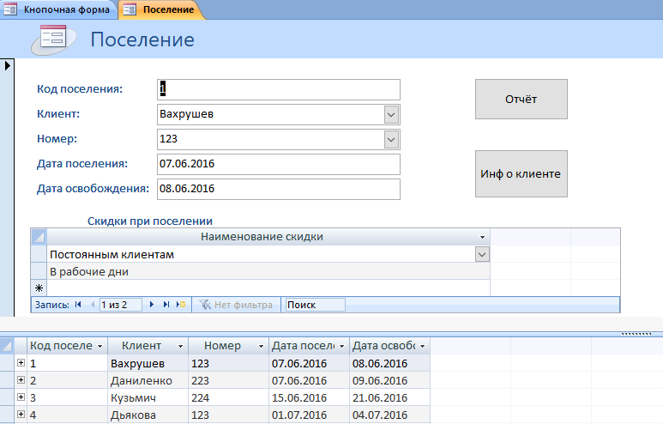Click the 01.07.2016 check-in date cell

(x=309, y=415)
